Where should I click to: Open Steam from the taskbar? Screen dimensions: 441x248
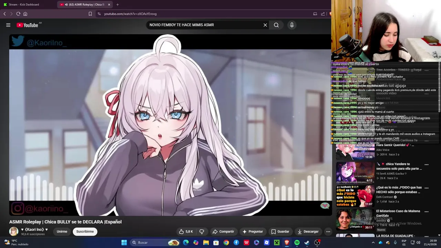tap(307, 242)
